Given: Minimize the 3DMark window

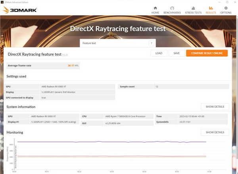Looking at the screenshot, I should click(220, 2).
